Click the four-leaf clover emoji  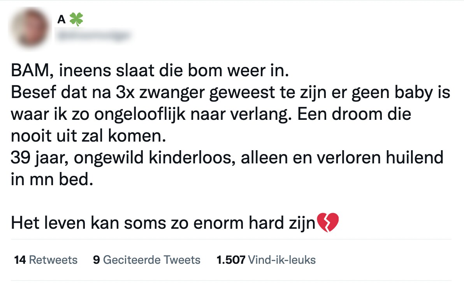pyautogui.click(x=76, y=19)
